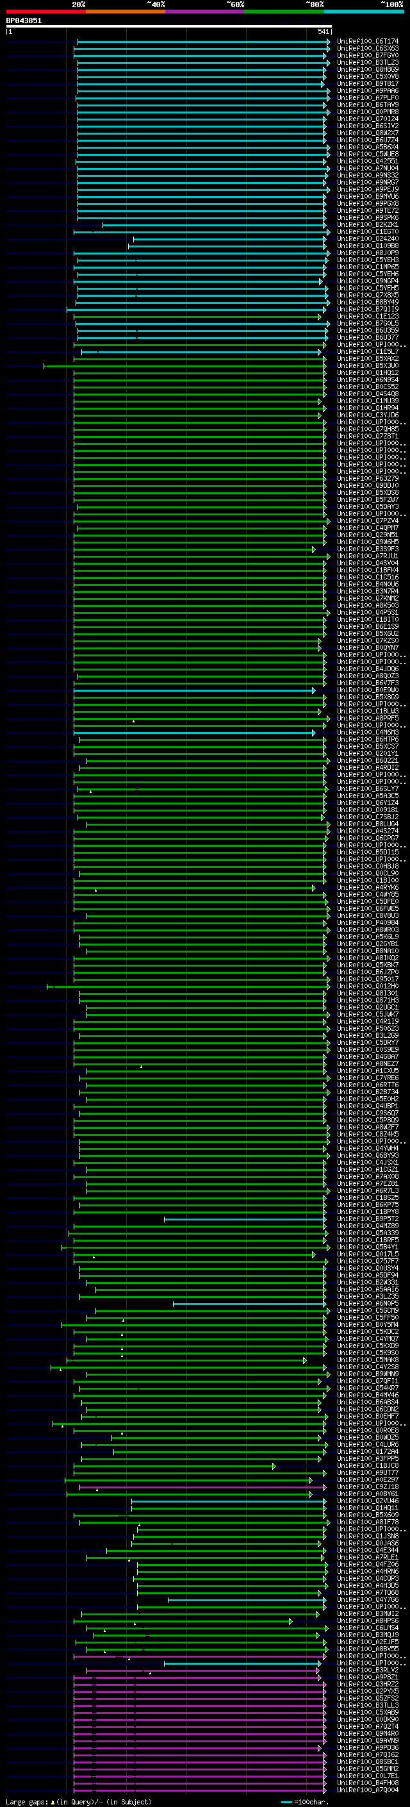Image resolution: width=410 pixels, height=1807 pixels.
Task: Select the UniRef100_C1MP65 label
Action: point(367,267)
